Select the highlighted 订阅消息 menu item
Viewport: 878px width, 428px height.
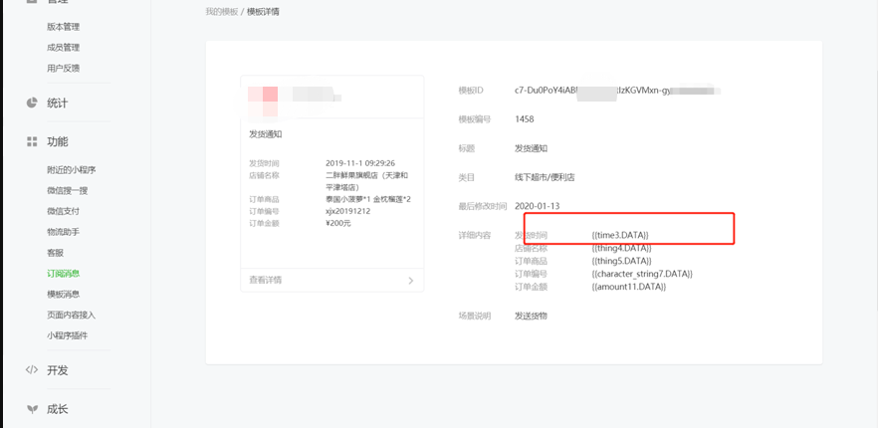[64, 274]
